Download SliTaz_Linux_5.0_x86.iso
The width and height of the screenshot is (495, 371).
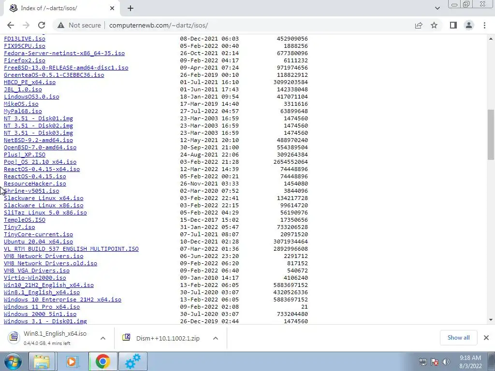(45, 213)
